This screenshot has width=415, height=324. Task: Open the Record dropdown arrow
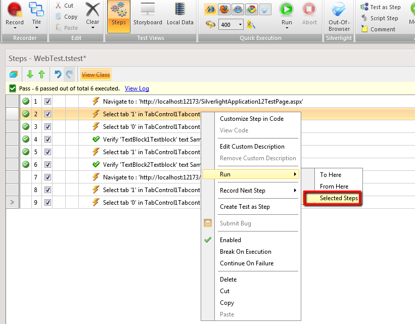pos(15,28)
